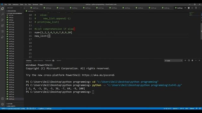Open the Edit menu
This screenshot has width=202, height=113.
[10, 4]
